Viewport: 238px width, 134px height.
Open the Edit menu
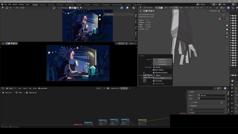coord(10,4)
